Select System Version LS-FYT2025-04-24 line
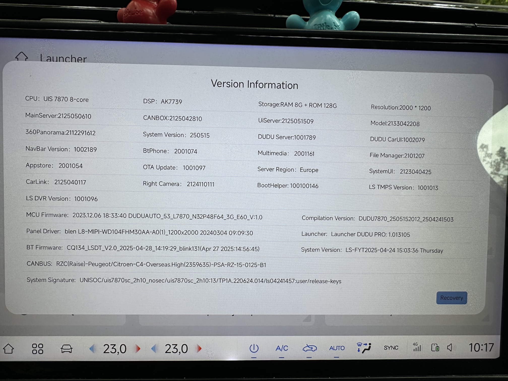 point(372,250)
